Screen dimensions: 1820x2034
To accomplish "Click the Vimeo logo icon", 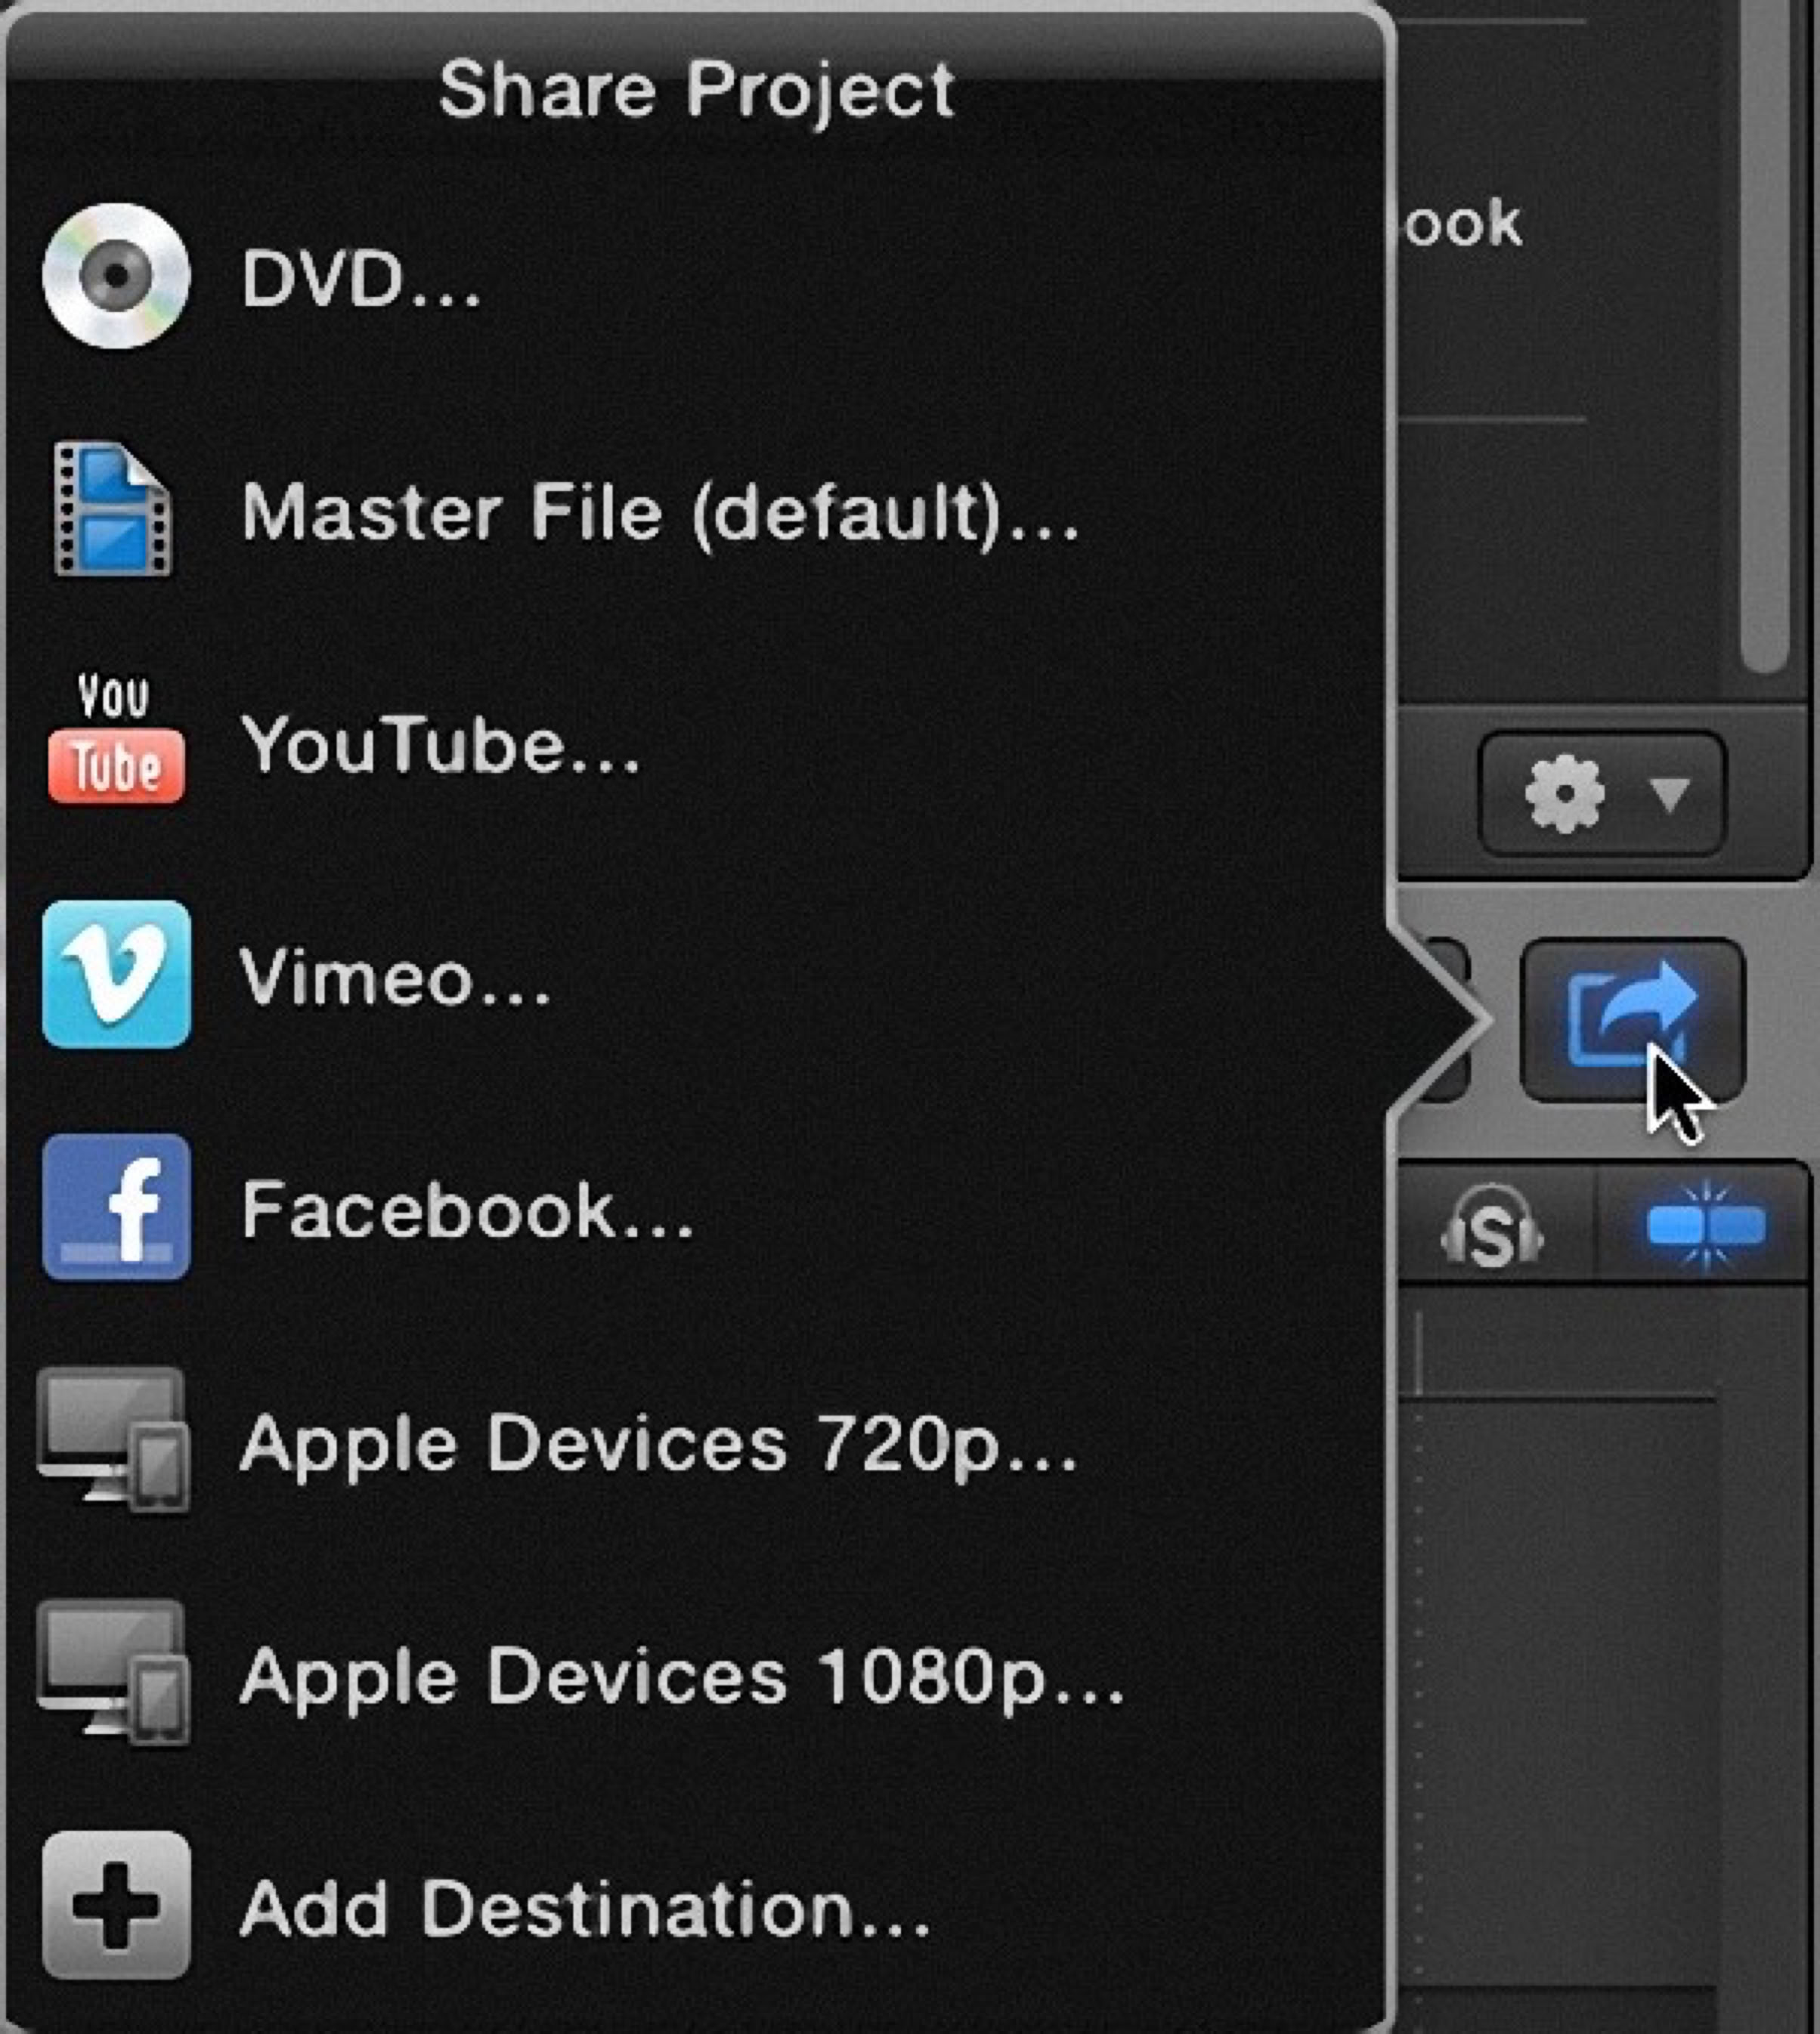I will coord(116,975).
